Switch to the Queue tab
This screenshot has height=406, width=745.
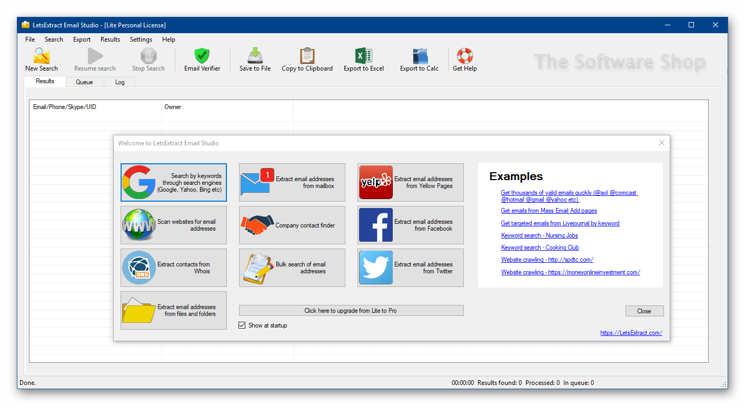coord(84,82)
